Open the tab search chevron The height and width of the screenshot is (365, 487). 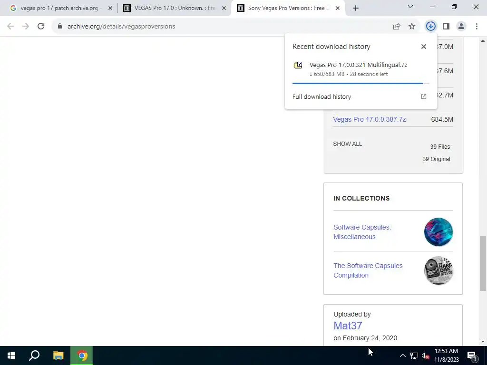[x=410, y=7]
